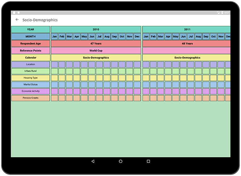Tap Location cell for Jan 2010
241x176 pixels.
pos(55,64)
